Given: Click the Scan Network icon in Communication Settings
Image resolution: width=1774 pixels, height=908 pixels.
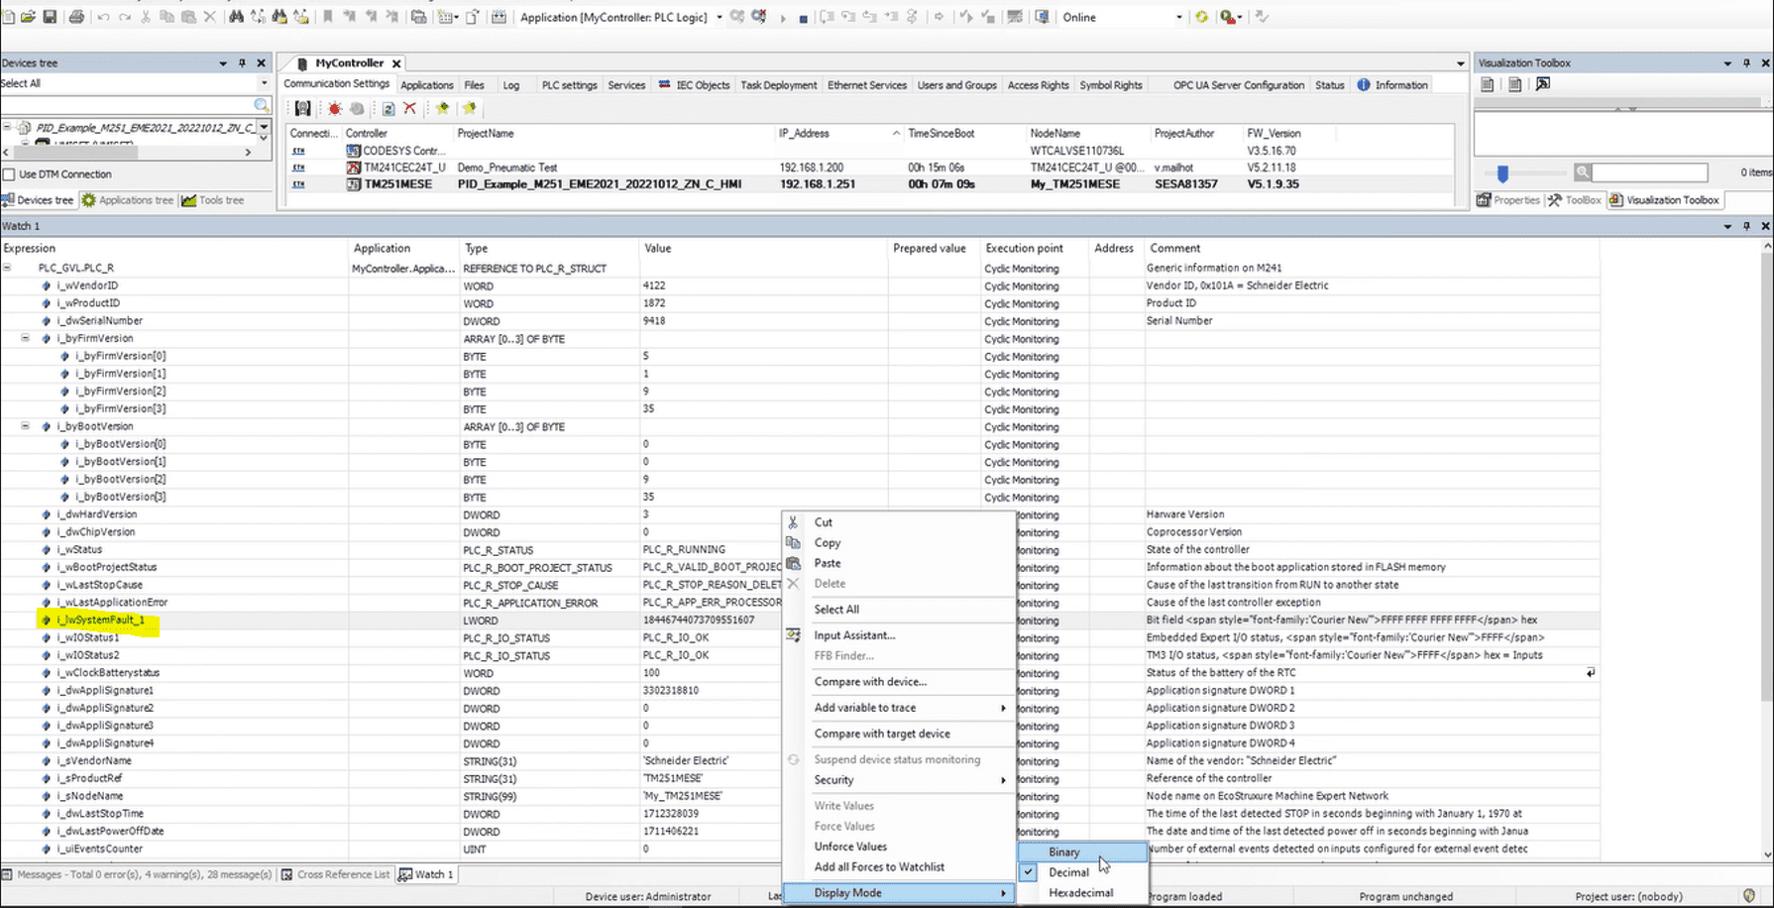Looking at the screenshot, I should (x=303, y=108).
